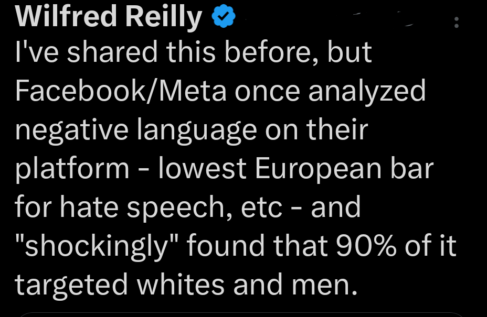Click the word "Facebook/Meta" in the tweet
Screen dimensions: 487x317
121,91
